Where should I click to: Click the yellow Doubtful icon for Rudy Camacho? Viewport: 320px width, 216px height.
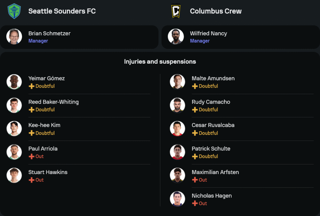click(195, 110)
